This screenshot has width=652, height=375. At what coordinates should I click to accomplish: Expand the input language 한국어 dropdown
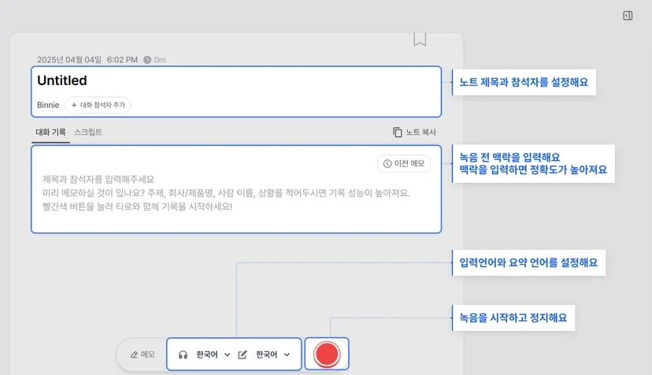point(213,355)
